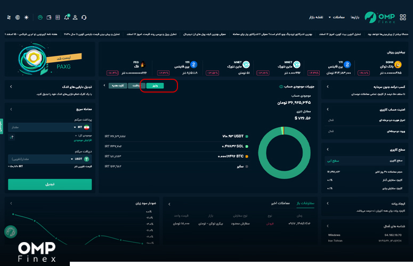
Task: Expand the کسب درآمد بدون سرمایه card chevron
Action: pos(328,87)
